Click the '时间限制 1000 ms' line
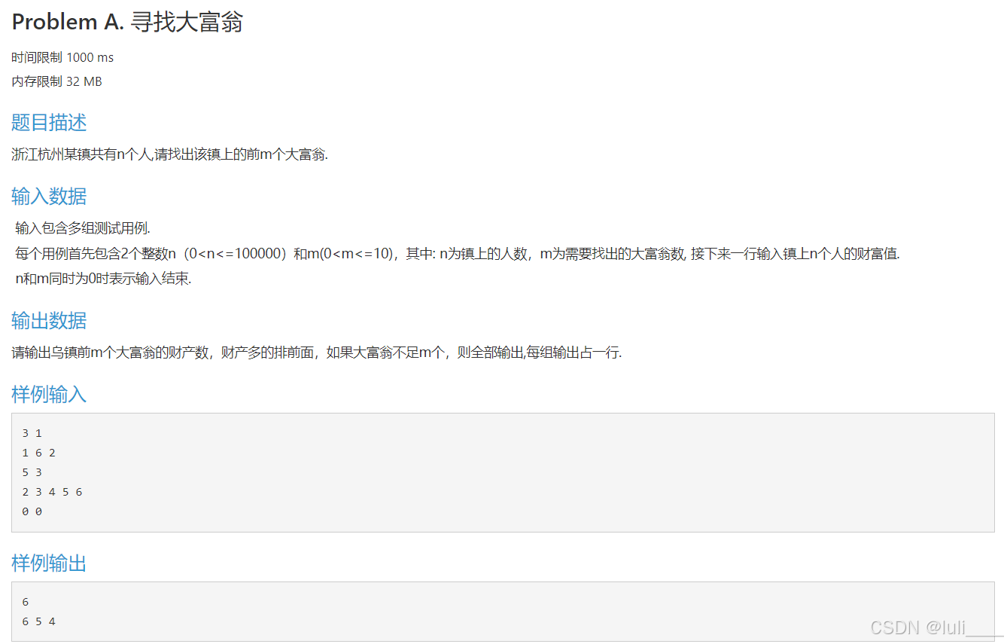 pyautogui.click(x=62, y=58)
